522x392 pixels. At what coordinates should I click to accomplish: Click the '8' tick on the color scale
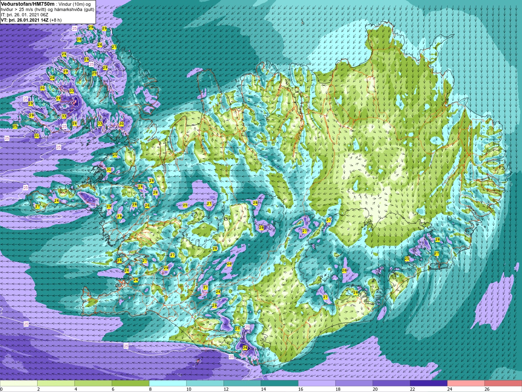(x=150, y=389)
